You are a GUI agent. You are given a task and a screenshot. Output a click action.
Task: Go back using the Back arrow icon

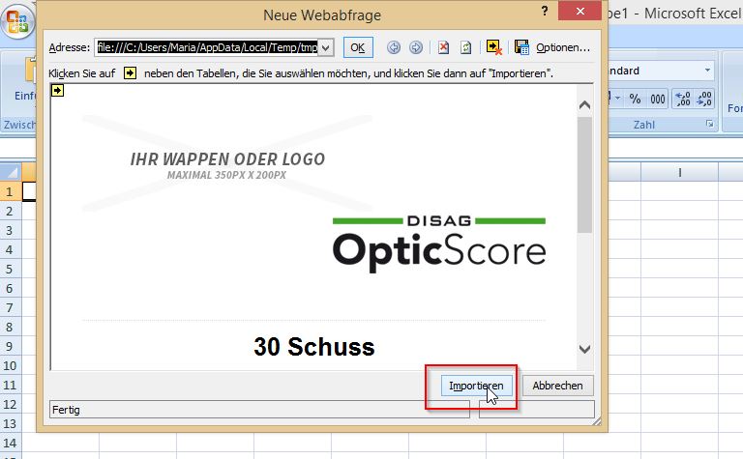coord(394,47)
